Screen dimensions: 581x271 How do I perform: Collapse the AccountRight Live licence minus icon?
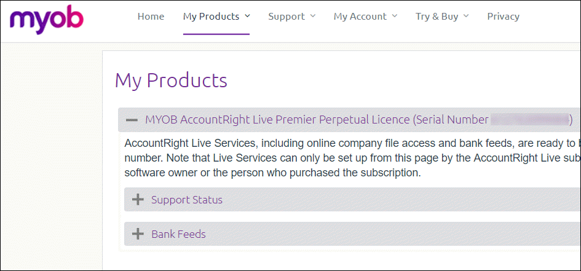coord(132,120)
